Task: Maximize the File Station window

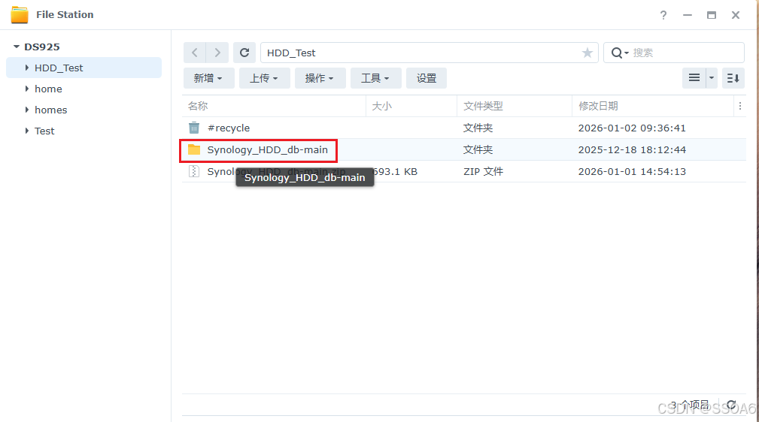Action: pos(712,15)
